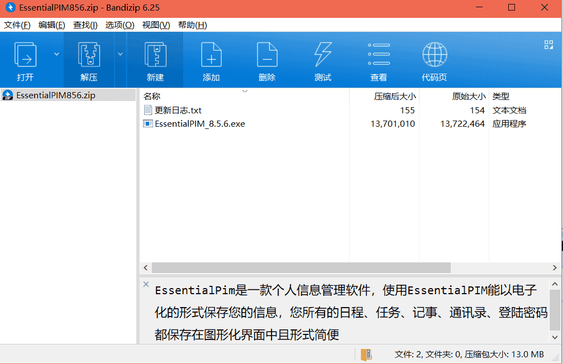Viewport: 563px width, 364px height.
Task: Click the Add (添加) files icon
Action: coord(211,55)
